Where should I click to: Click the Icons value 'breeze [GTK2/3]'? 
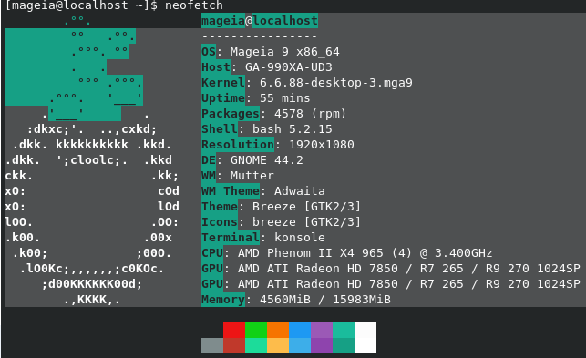[306, 222]
